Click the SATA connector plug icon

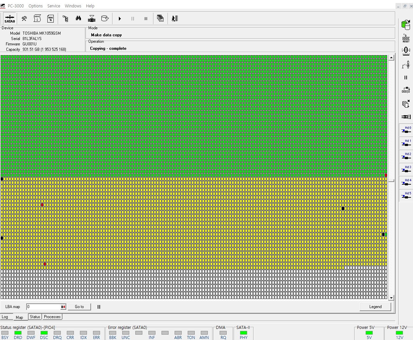[x=406, y=117]
